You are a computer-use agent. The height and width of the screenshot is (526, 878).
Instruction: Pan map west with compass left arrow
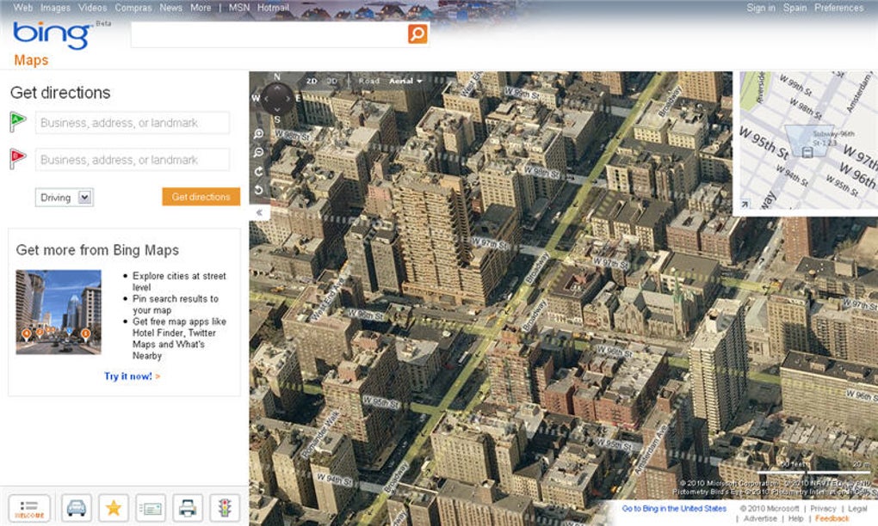pos(267,98)
